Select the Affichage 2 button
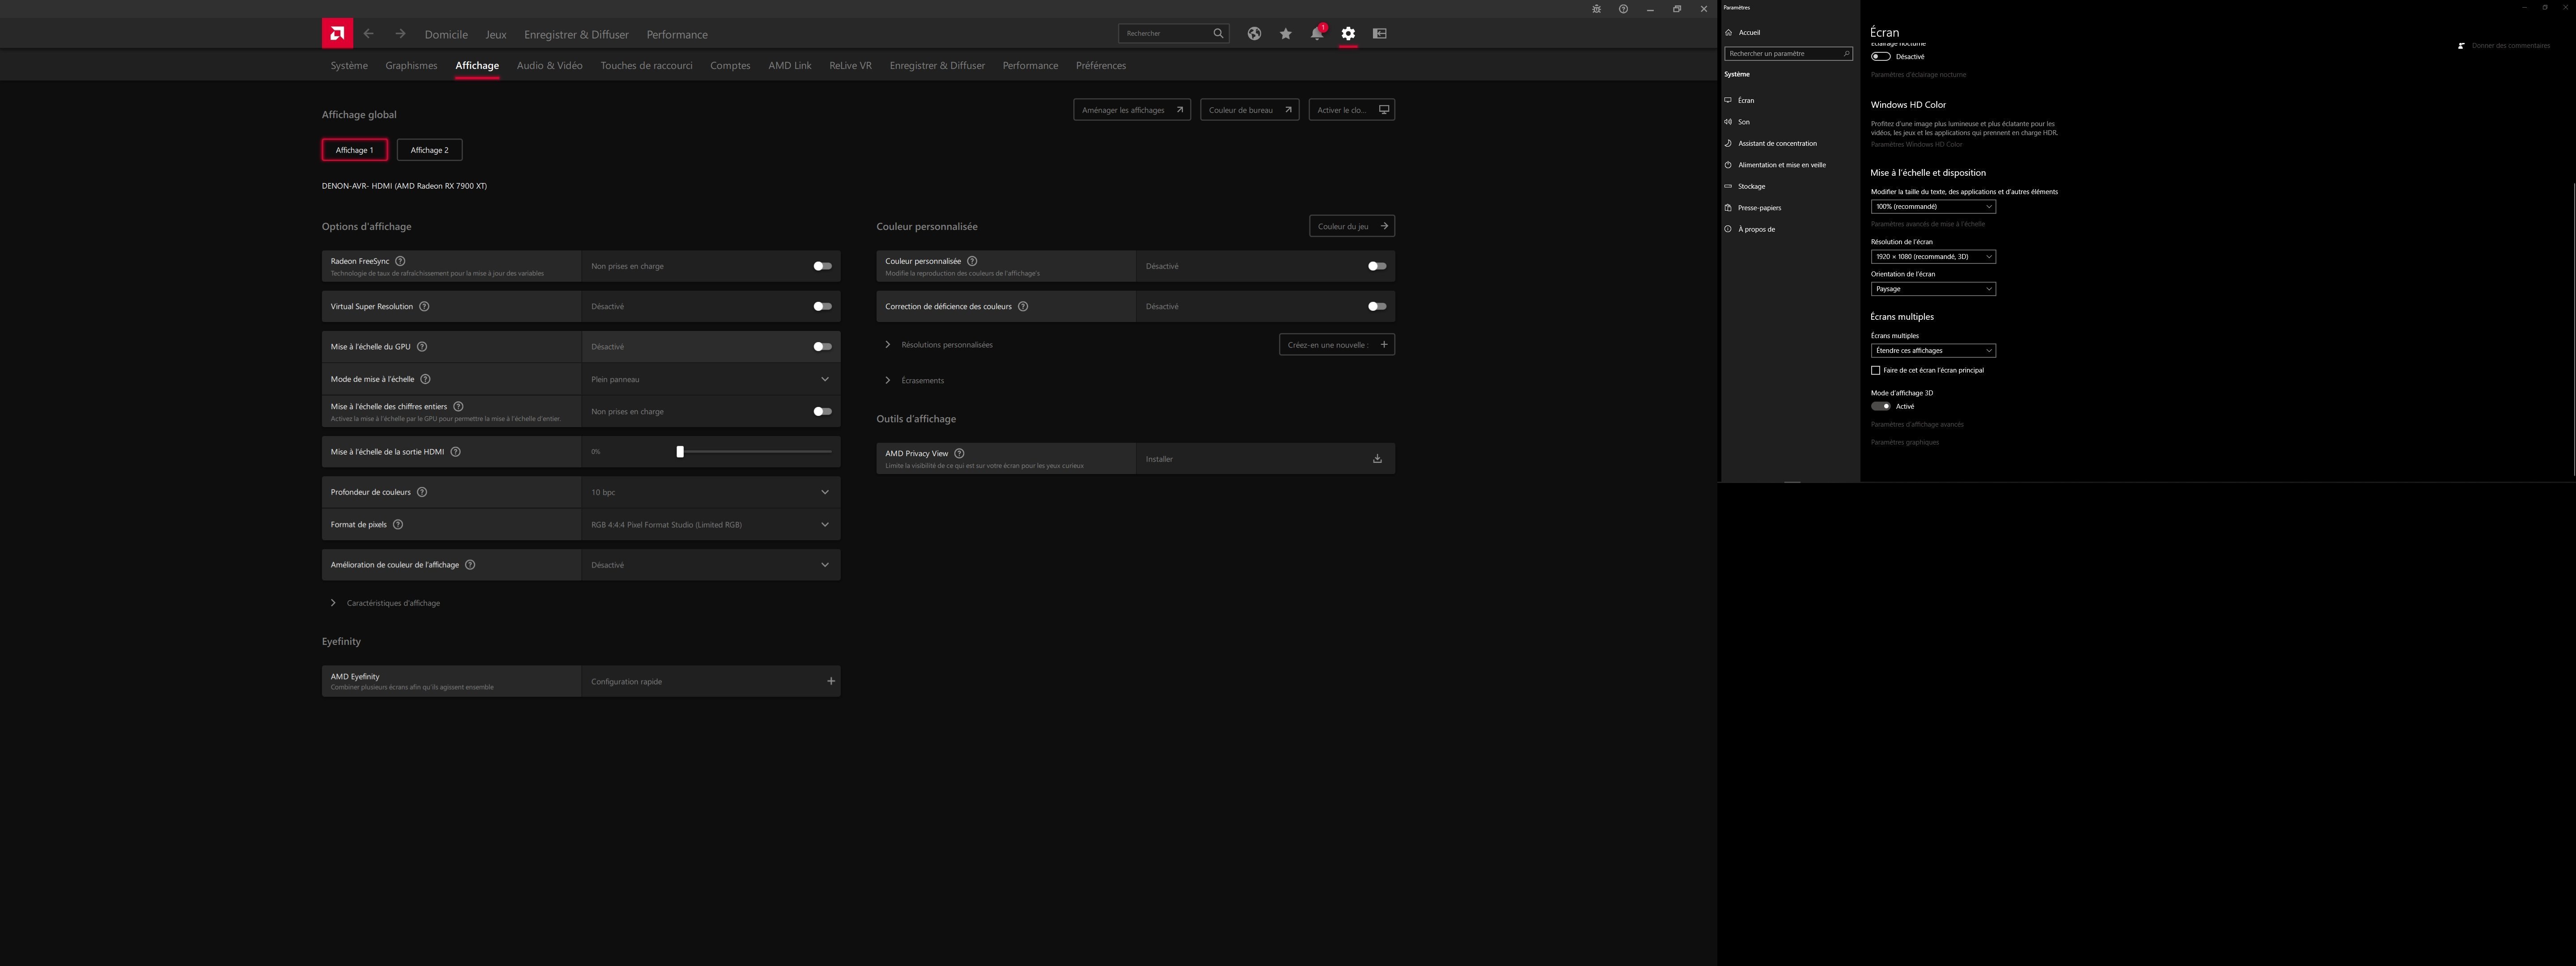This screenshot has width=2576, height=966. [x=429, y=150]
